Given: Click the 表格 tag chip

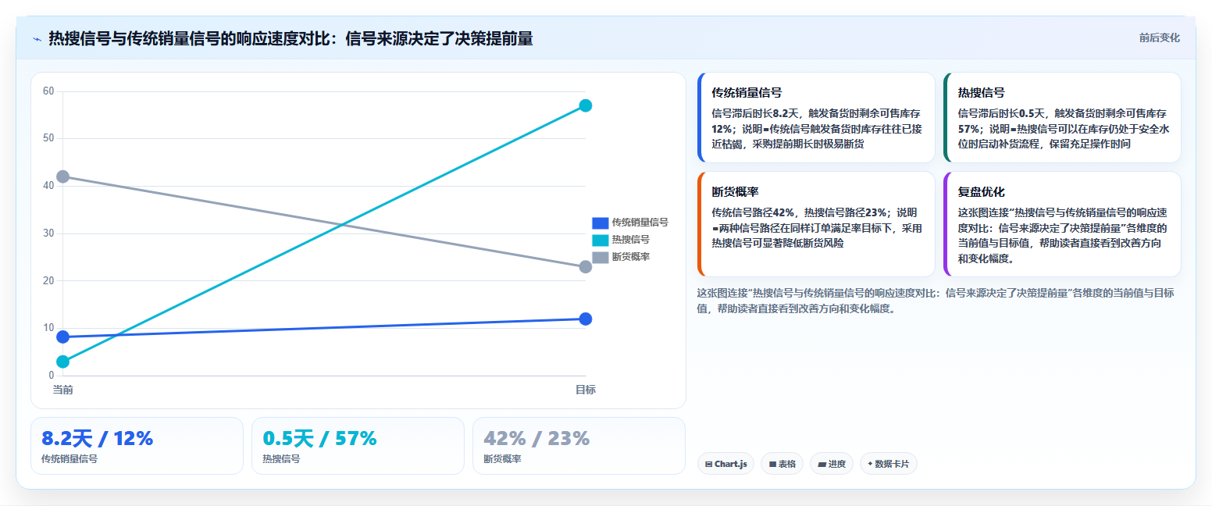Looking at the screenshot, I should tap(782, 464).
